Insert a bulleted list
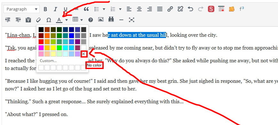278x125 pixels. [x=97, y=9]
